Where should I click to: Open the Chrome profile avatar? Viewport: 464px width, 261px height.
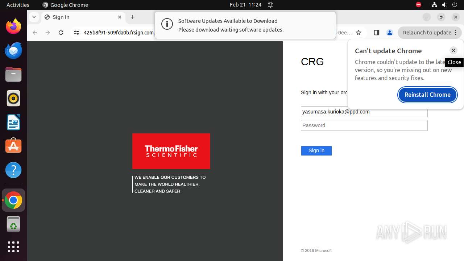[390, 33]
